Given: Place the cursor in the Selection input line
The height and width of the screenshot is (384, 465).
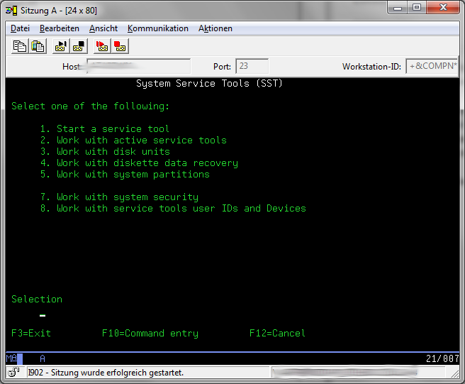Looking at the screenshot, I should pos(43,316).
